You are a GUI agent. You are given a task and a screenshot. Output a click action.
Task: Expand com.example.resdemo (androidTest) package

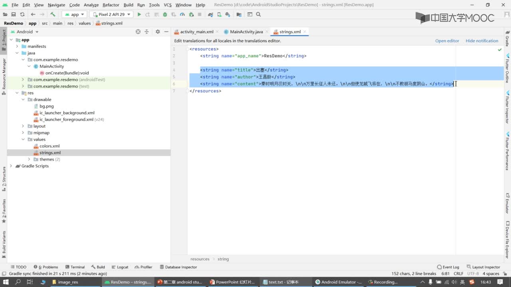click(x=23, y=80)
